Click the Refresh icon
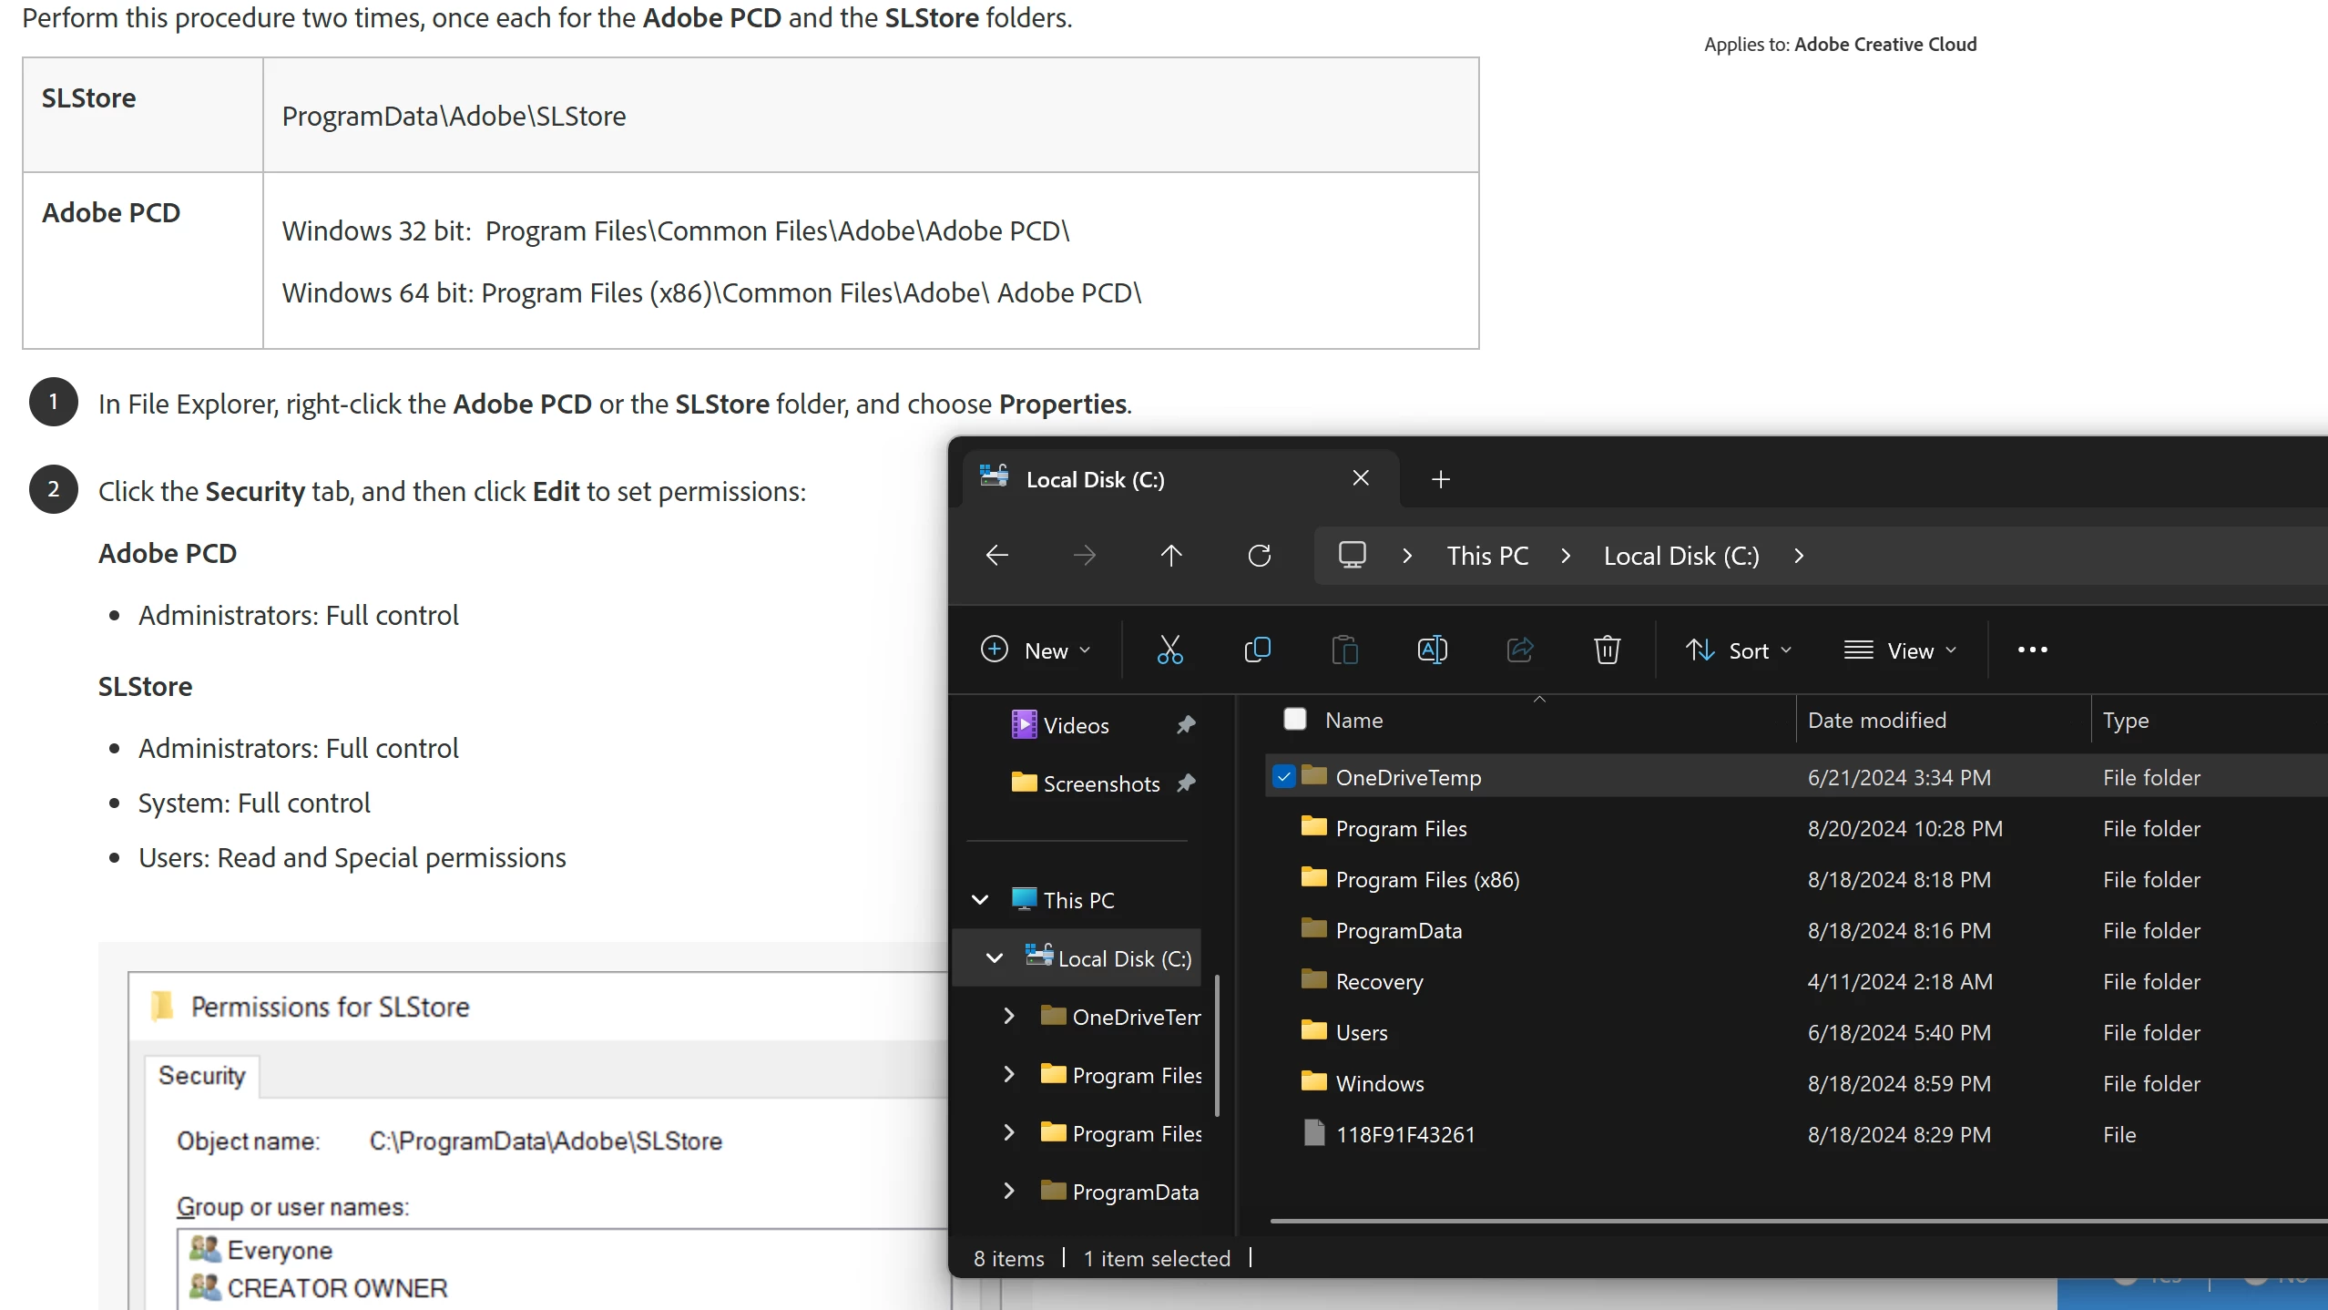Screen dimensions: 2328x1310 (1259, 555)
